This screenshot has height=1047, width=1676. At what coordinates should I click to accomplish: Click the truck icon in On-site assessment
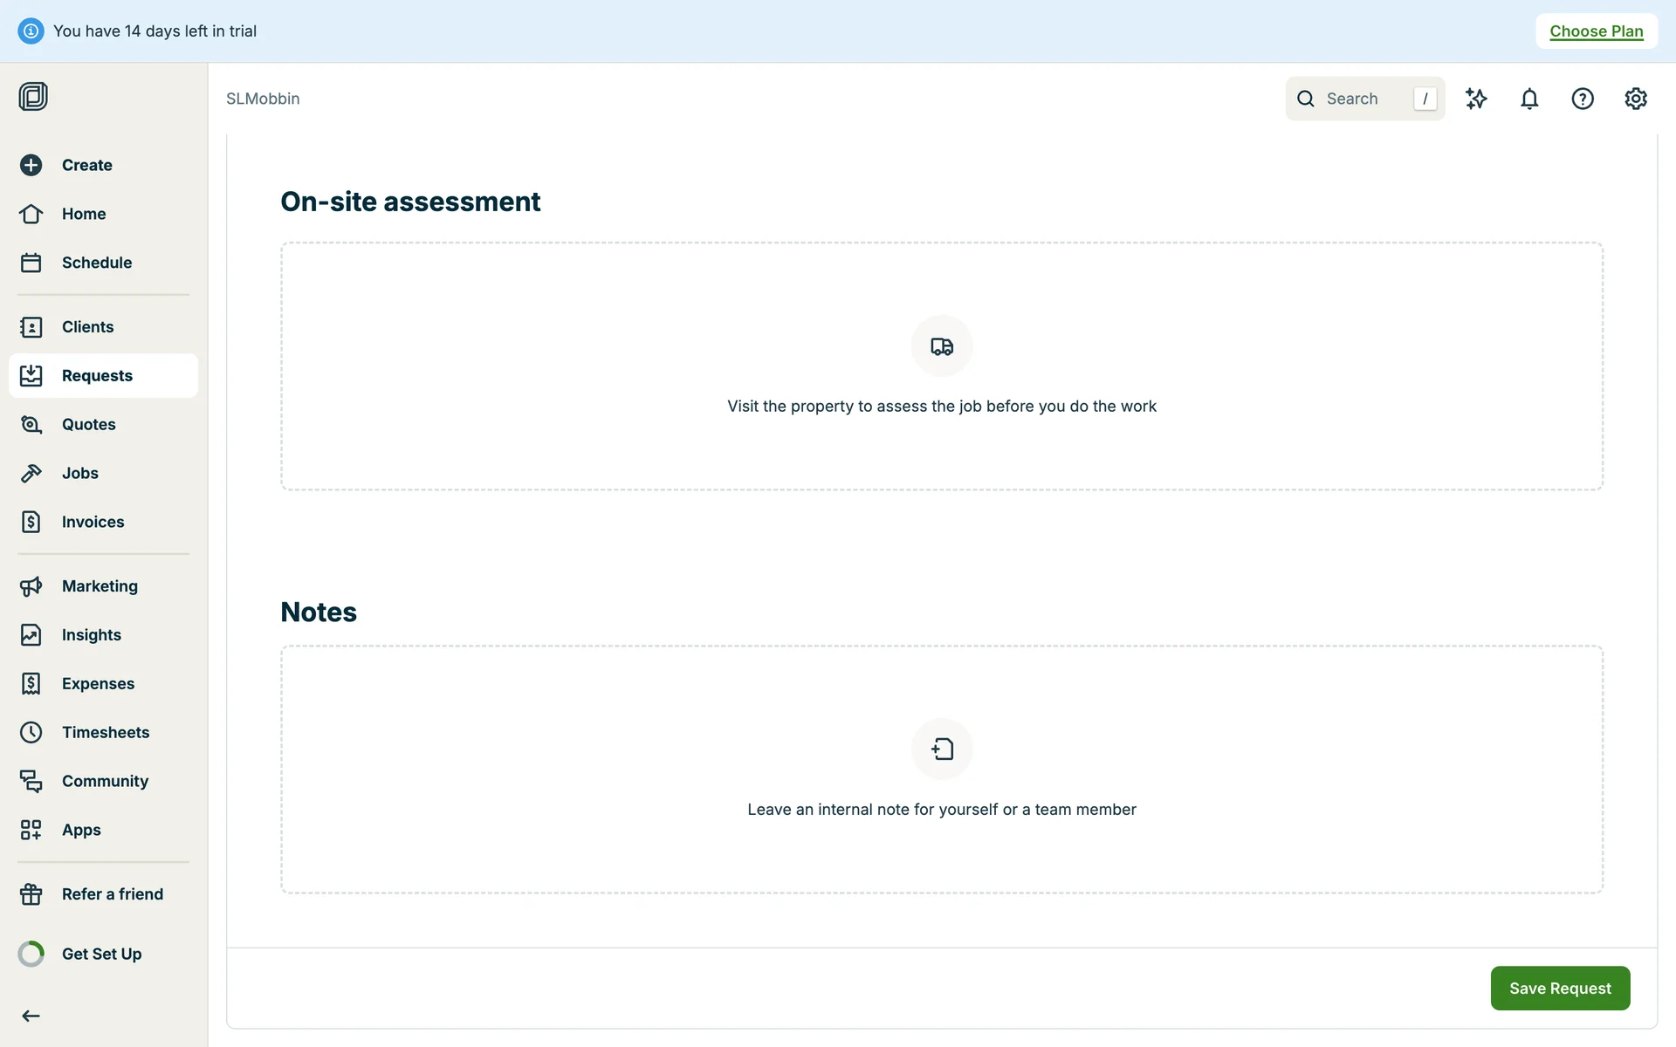tap(942, 346)
